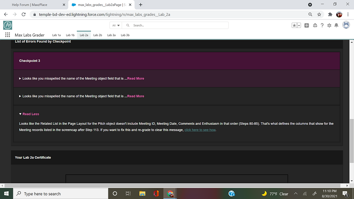Open the Salesforce Help question mark
354x199 pixels.
tap(322, 25)
